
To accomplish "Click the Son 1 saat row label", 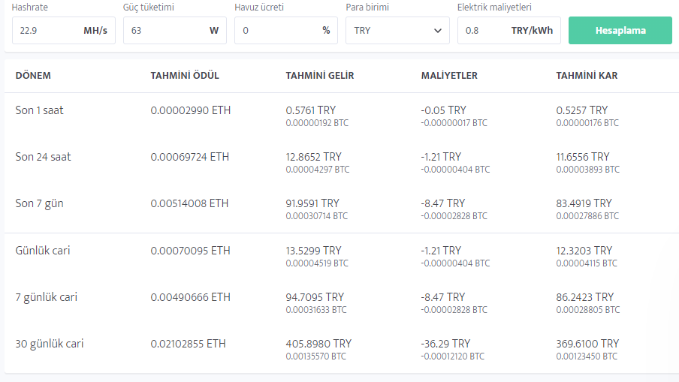I will (x=40, y=110).
